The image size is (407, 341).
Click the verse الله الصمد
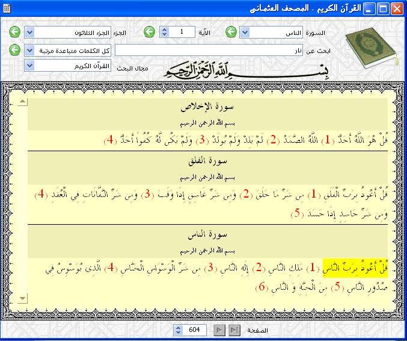(x=301, y=140)
